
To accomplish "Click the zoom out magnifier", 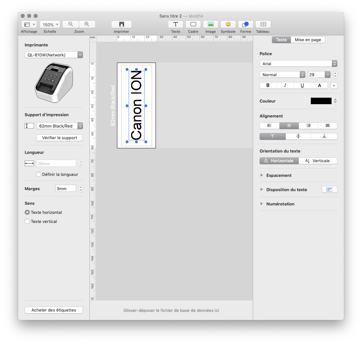I will click(x=71, y=24).
